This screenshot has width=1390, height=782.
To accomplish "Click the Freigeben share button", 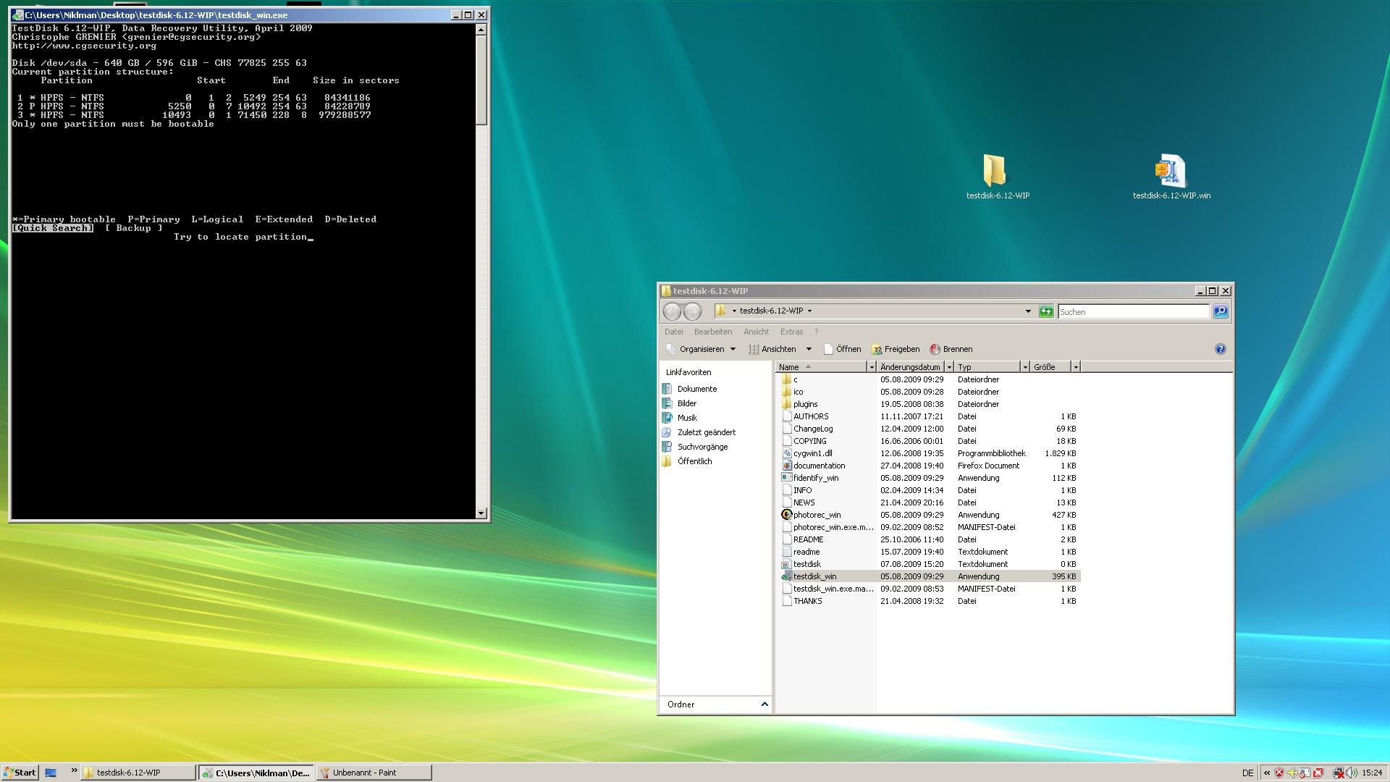I will (896, 349).
